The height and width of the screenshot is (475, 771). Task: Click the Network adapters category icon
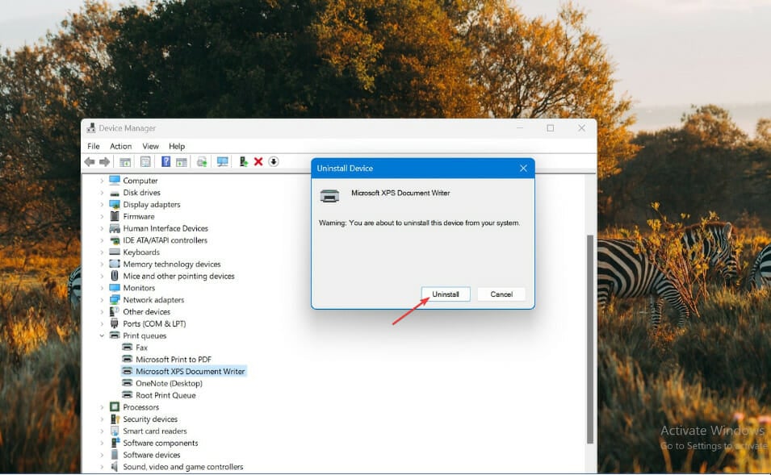[x=115, y=300]
